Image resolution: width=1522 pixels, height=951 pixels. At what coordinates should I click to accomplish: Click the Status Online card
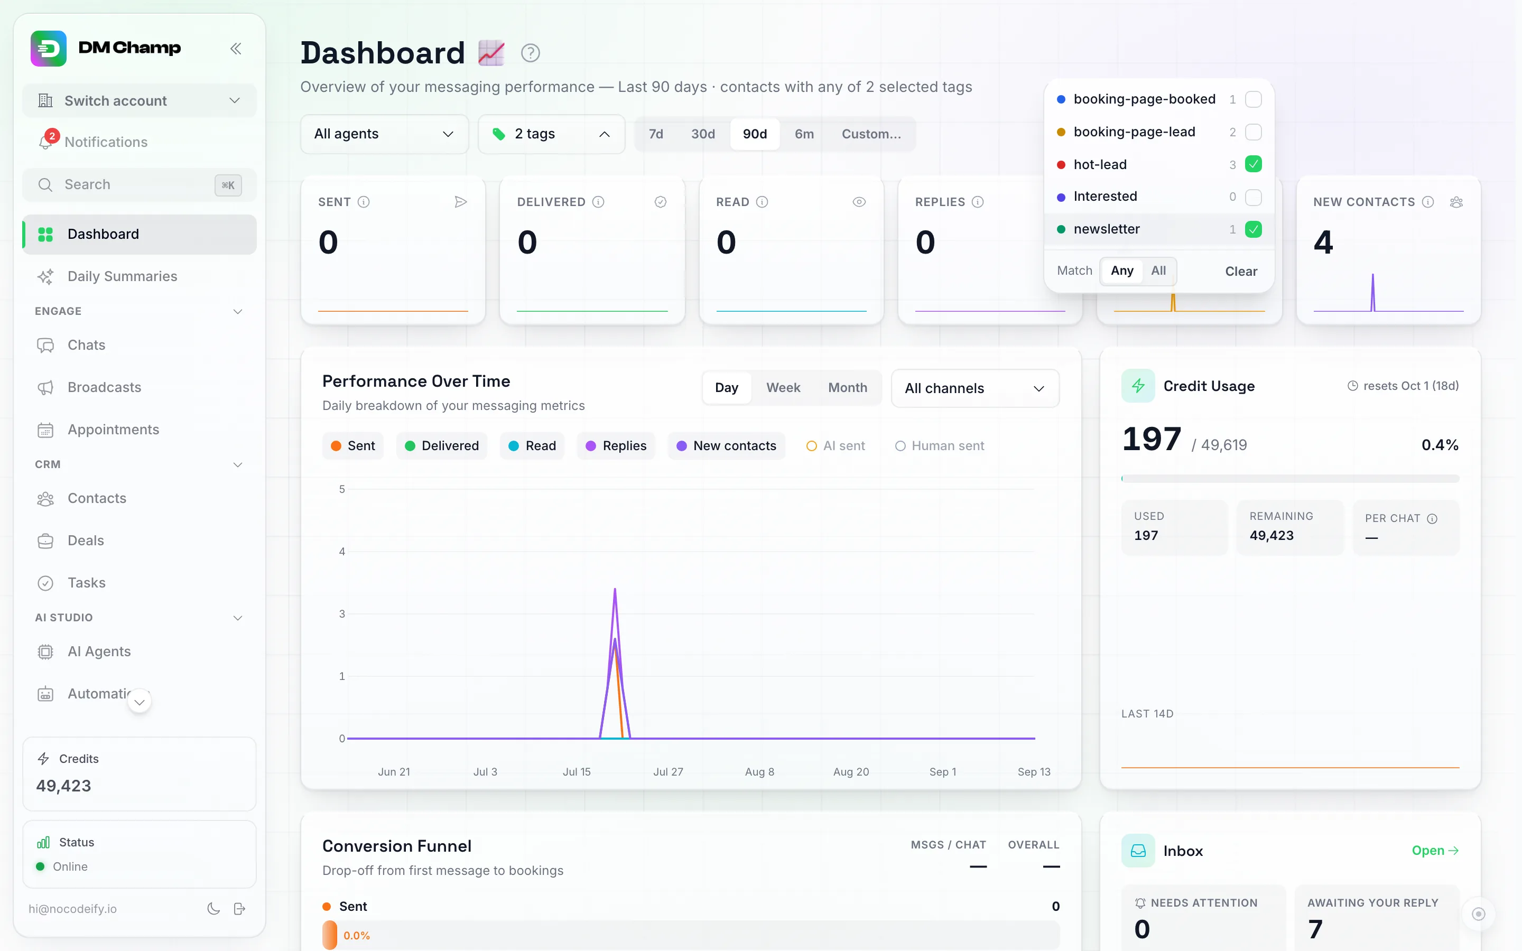[x=139, y=854]
